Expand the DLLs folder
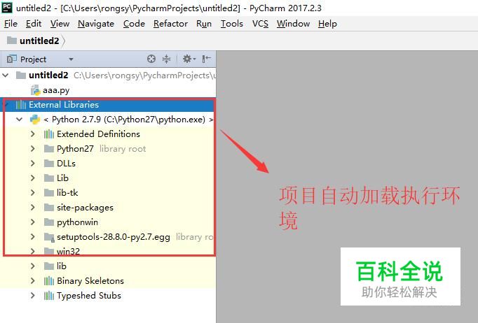Image resolution: width=478 pixels, height=323 pixels. pos(33,163)
